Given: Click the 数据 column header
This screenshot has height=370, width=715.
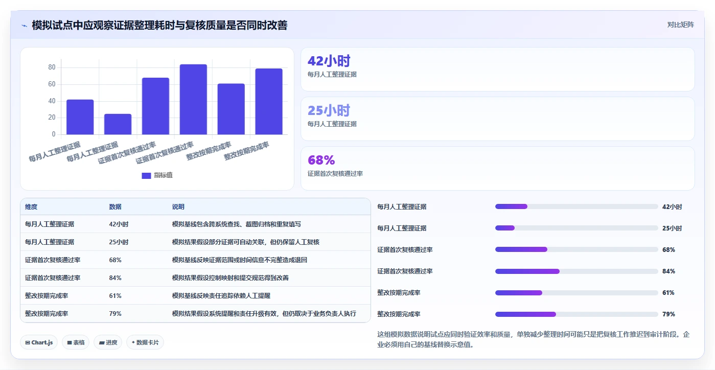Looking at the screenshot, I should [x=115, y=207].
